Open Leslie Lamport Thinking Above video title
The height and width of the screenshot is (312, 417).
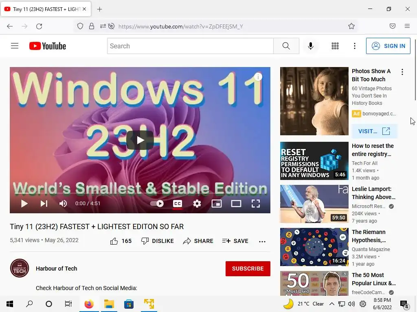tap(373, 193)
